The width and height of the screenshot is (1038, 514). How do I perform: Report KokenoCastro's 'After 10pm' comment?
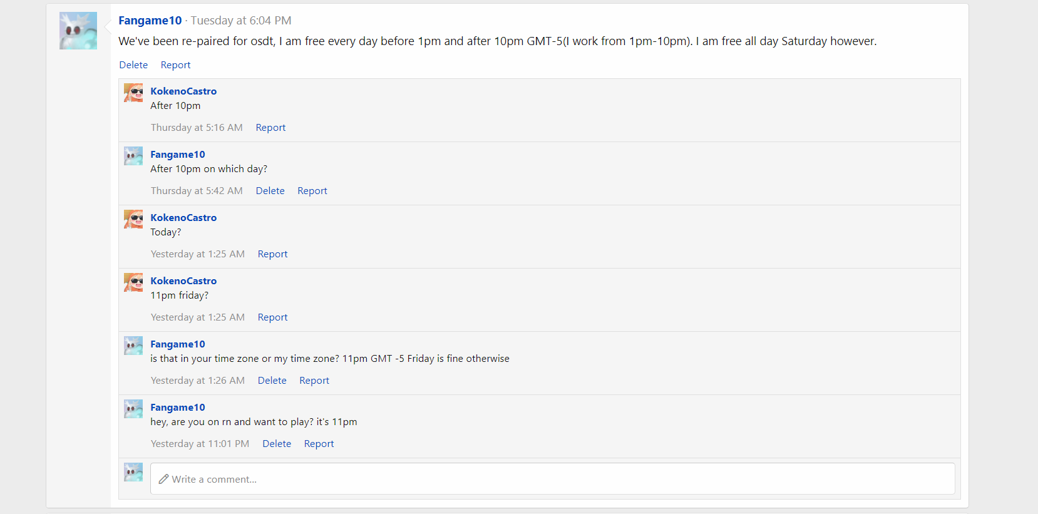coord(270,128)
